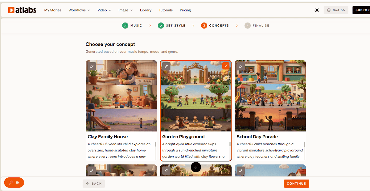
Task: Edit the Clay Family House concept
Action: click(92, 66)
